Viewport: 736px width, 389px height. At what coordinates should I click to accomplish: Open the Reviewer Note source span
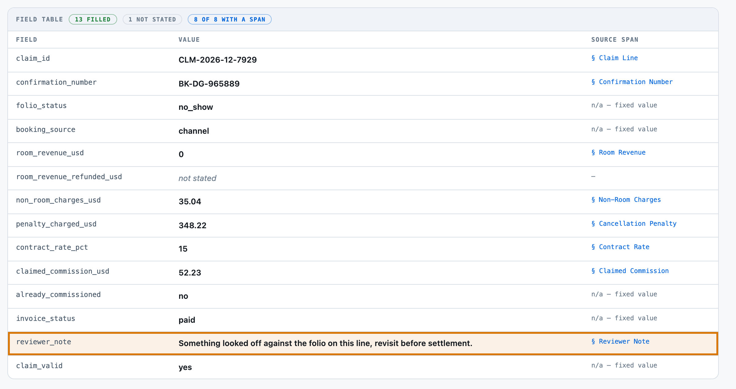coord(620,341)
